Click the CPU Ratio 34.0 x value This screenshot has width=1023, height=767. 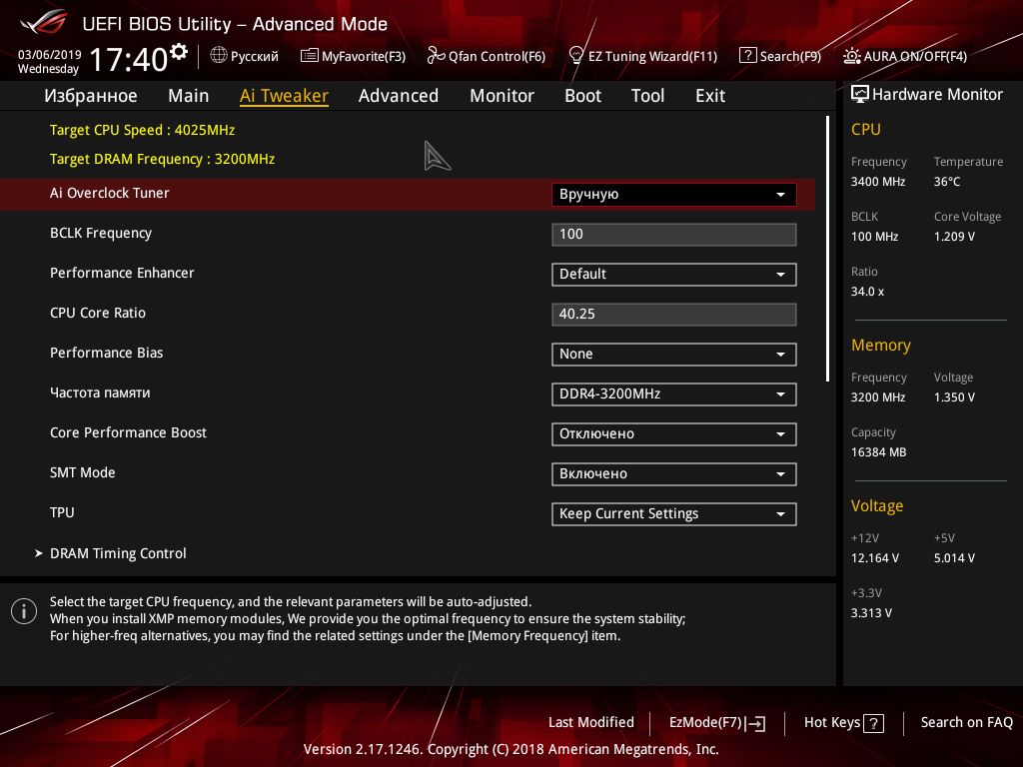(x=868, y=291)
